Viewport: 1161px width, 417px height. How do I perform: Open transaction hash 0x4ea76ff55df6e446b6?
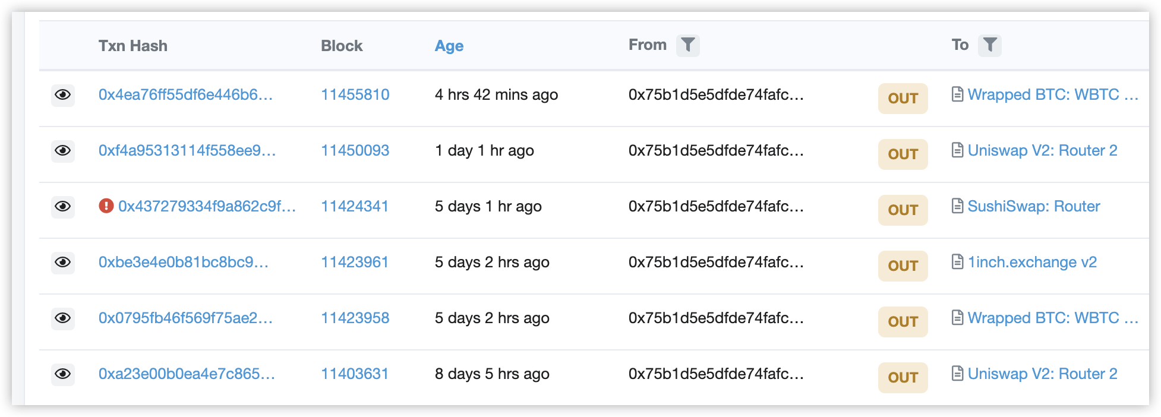point(185,94)
